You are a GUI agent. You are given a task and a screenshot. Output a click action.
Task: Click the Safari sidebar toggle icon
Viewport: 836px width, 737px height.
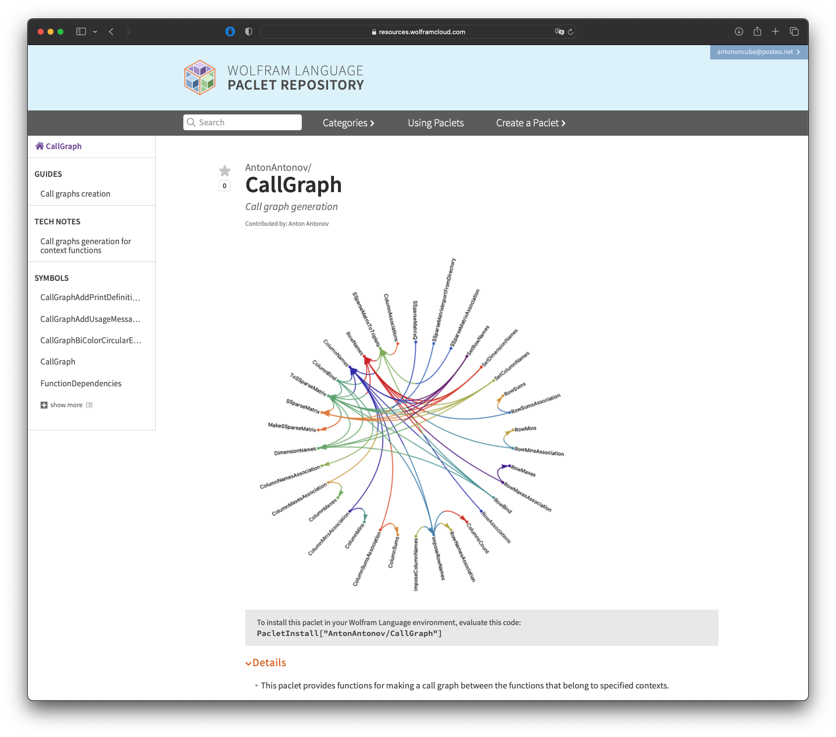click(x=81, y=32)
